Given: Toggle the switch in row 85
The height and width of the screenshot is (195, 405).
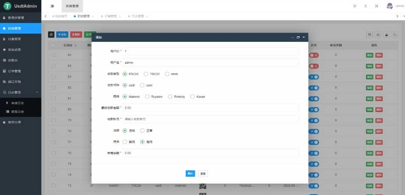Looking at the screenshot, I should click(x=314, y=55).
